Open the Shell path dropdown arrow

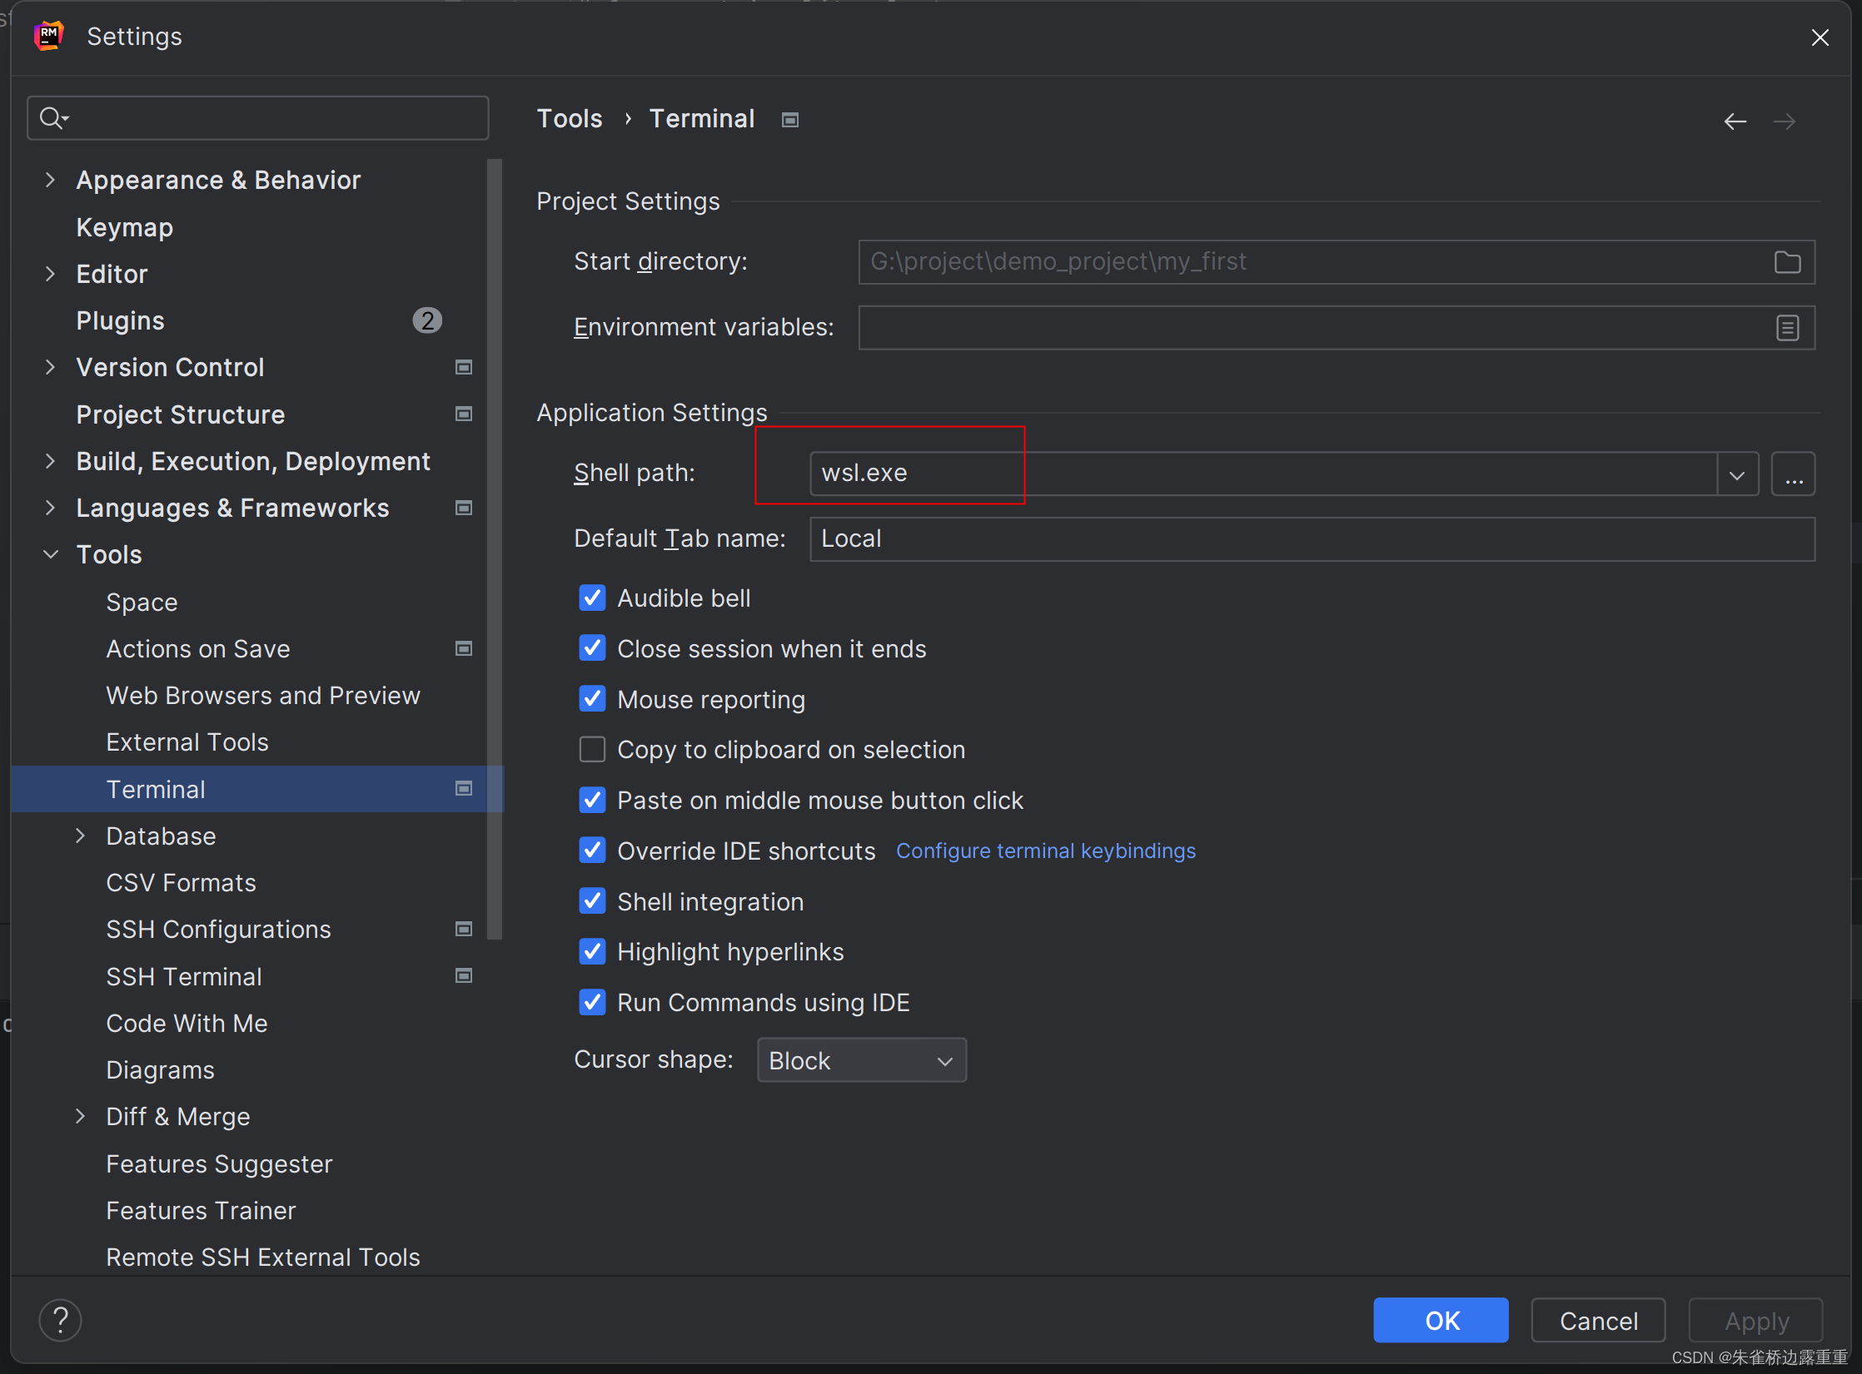(1737, 474)
